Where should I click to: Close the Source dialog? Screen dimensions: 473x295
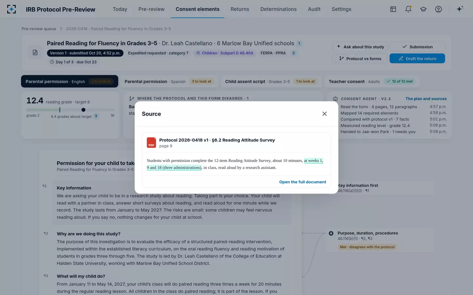[x=325, y=114]
